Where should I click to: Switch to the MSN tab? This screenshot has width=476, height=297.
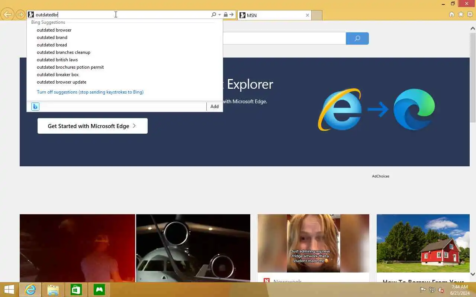tap(274, 15)
